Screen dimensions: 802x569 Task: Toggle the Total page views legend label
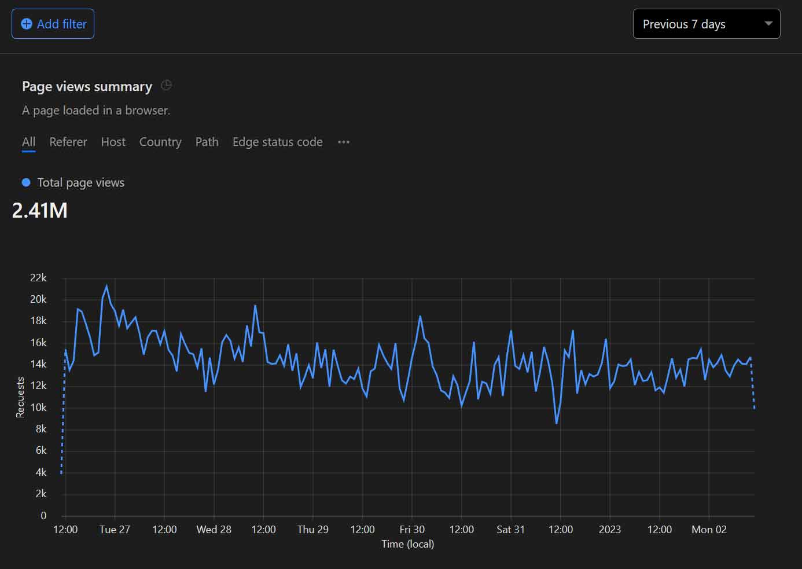pyautogui.click(x=80, y=182)
